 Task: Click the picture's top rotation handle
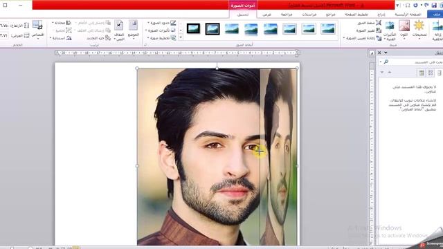pyautogui.click(x=217, y=68)
